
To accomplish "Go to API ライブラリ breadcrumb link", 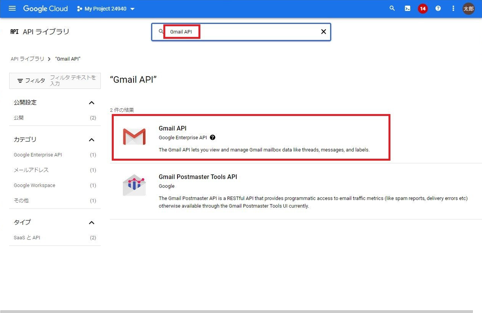I will pos(28,59).
